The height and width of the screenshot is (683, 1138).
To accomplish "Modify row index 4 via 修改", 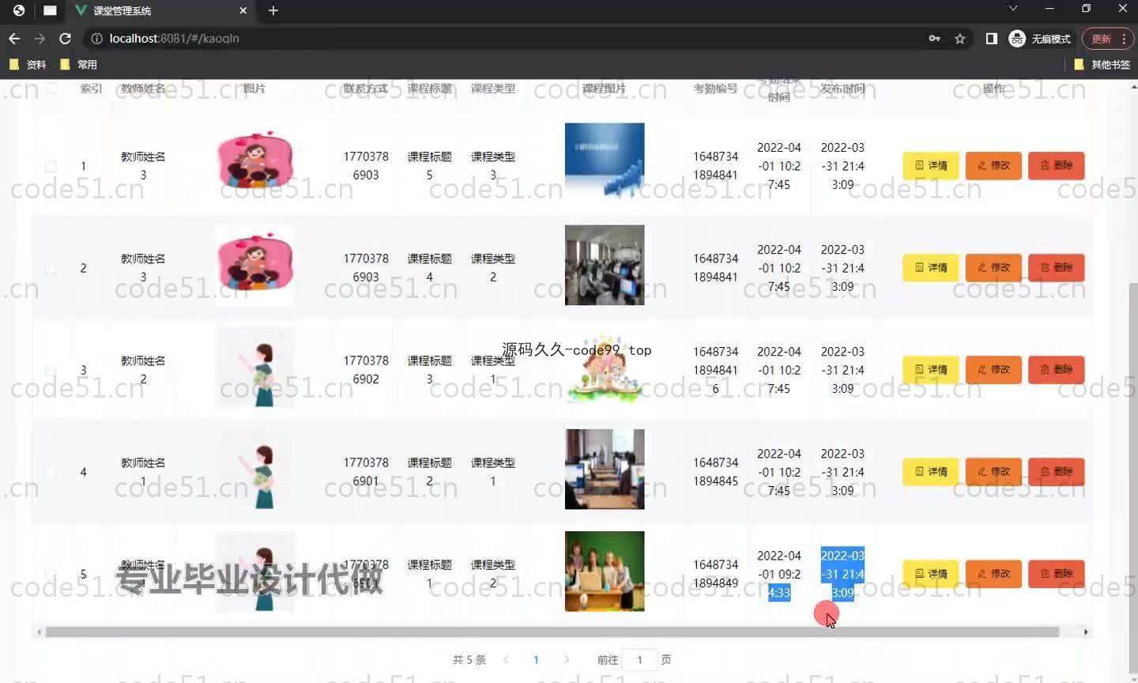I will tap(993, 471).
